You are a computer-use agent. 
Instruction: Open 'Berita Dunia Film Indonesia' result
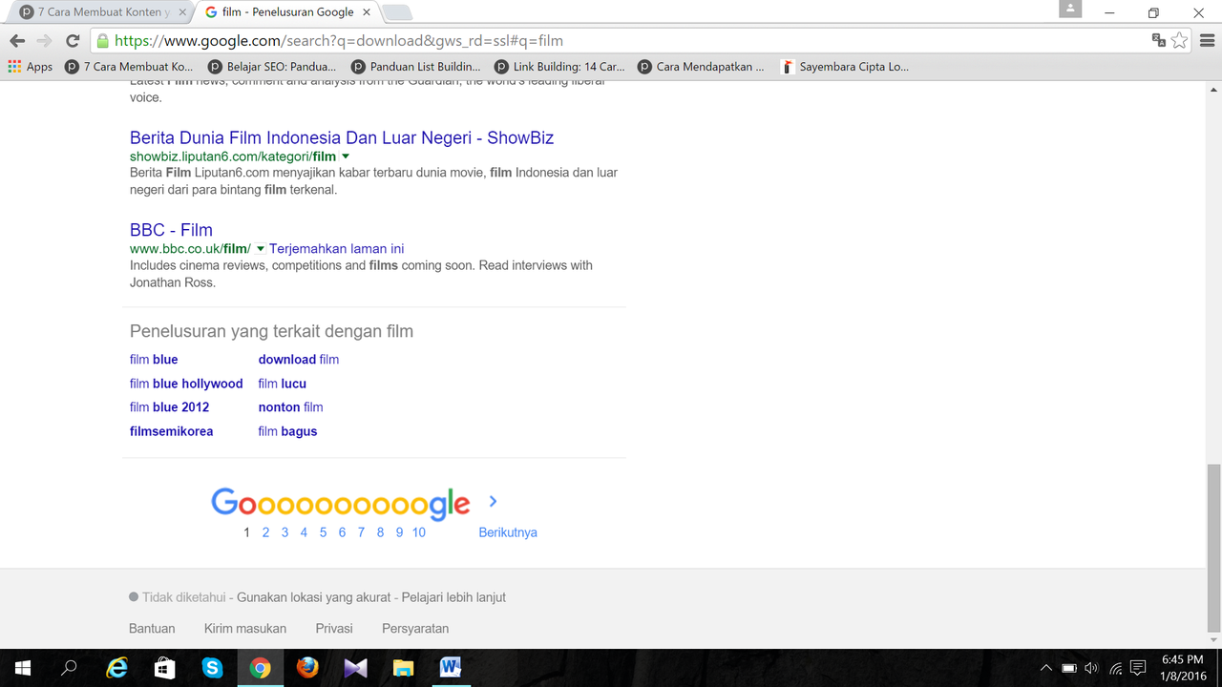342,137
